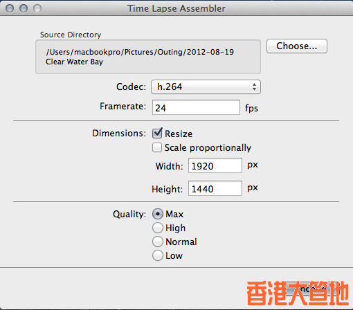353x310 pixels.
Task: Click the fps unit text
Action: (251, 108)
